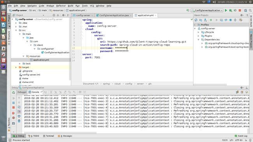Print console output icon
The width and height of the screenshot is (253, 142).
(19, 116)
